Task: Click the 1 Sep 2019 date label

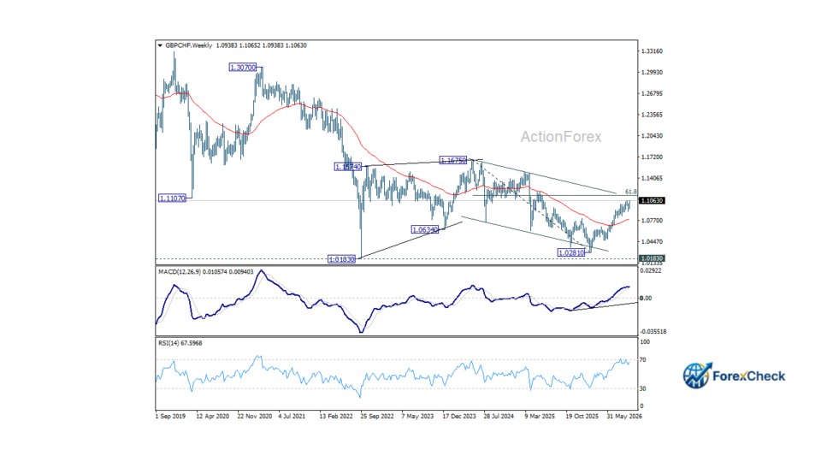Action: [170, 417]
